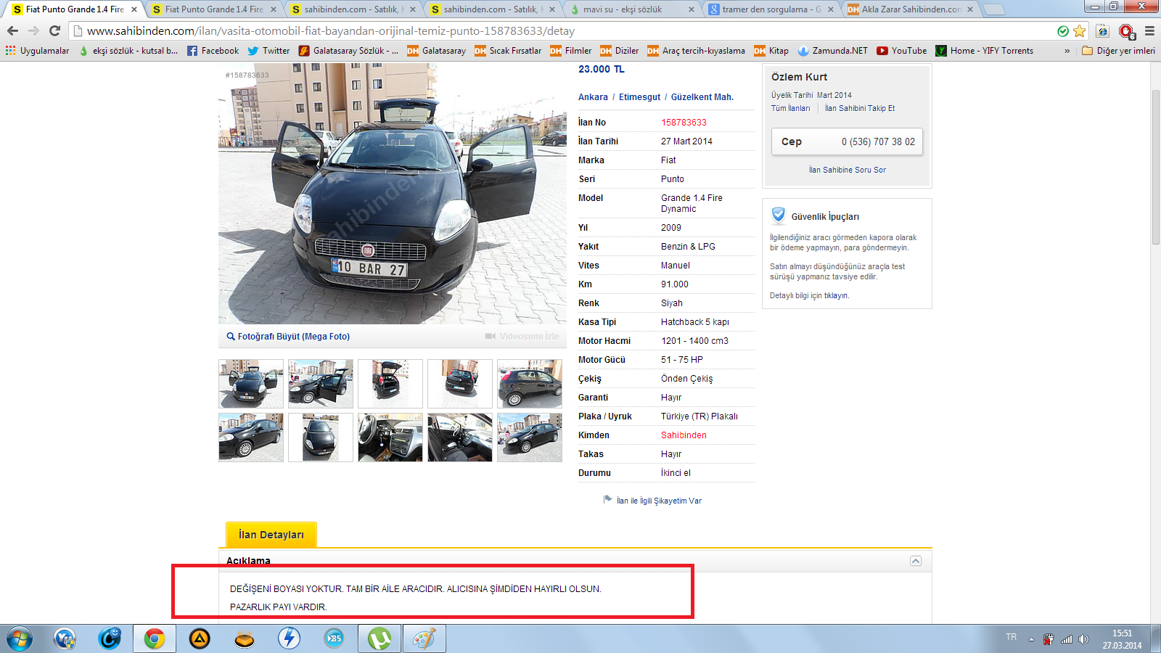Image resolution: width=1161 pixels, height=653 pixels.
Task: Click İlan Sahibine Soru Sor
Action: click(x=847, y=170)
